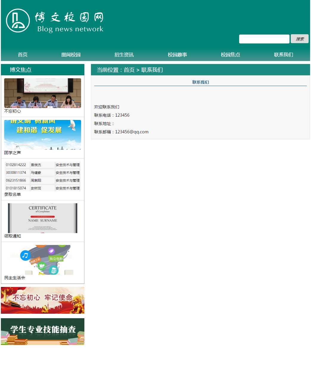Open the 团学之声 sky banner thumbnail

tap(43, 135)
